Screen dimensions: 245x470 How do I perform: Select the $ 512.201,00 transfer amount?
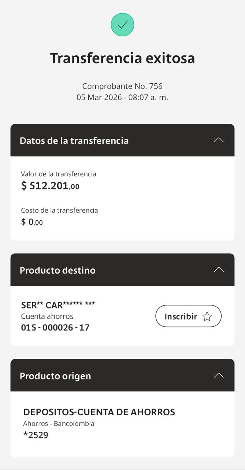point(50,186)
